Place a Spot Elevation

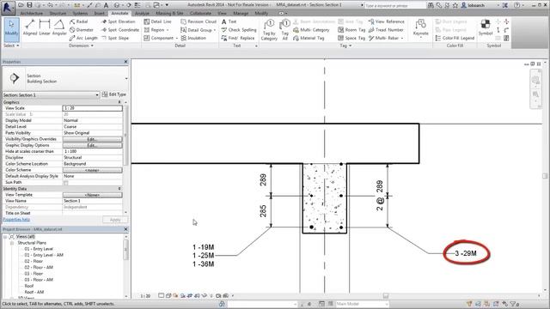pos(118,21)
